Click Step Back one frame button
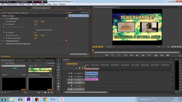Viewport: 182px width, 102px height. click(x=131, y=56)
